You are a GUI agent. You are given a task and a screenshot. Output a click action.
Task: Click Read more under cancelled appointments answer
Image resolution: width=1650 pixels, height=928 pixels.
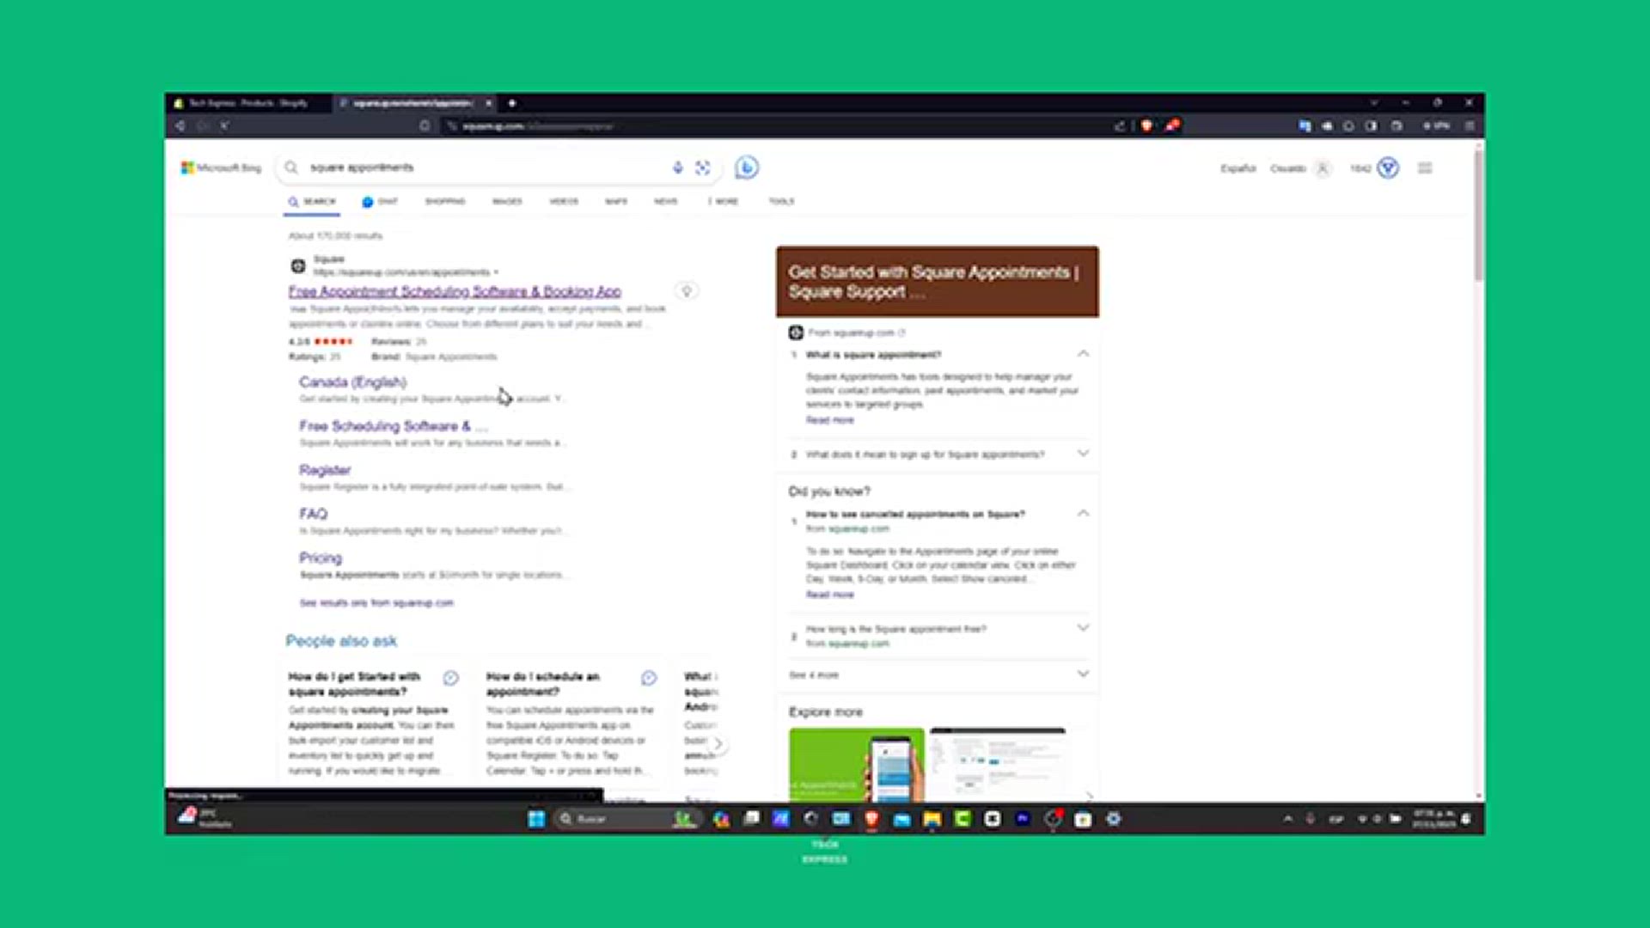click(x=830, y=595)
